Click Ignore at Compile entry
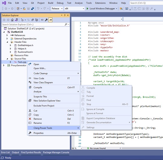 (x=106, y=109)
